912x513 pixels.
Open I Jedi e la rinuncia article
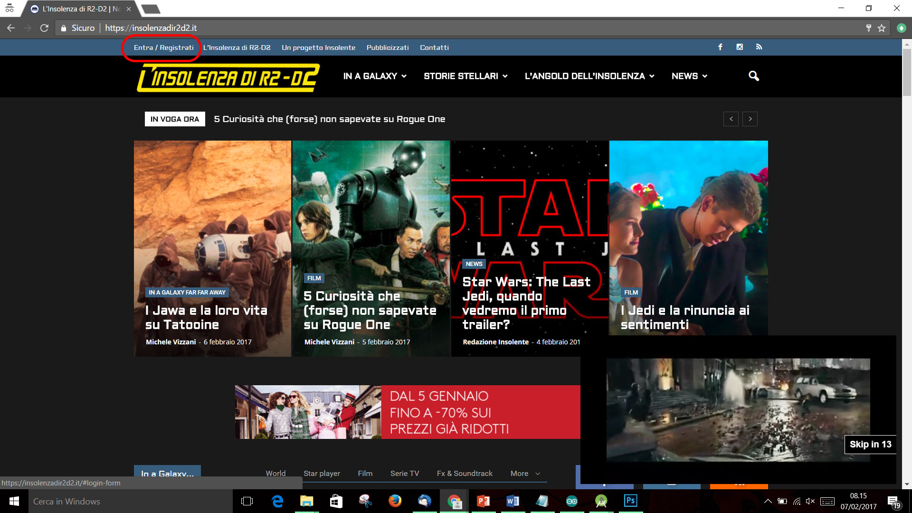click(685, 317)
